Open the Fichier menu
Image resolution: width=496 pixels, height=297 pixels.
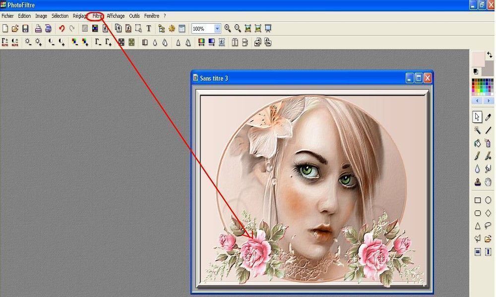pos(7,16)
